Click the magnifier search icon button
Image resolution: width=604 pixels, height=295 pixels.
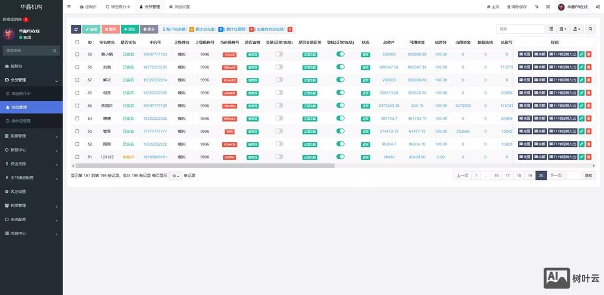(x=591, y=29)
